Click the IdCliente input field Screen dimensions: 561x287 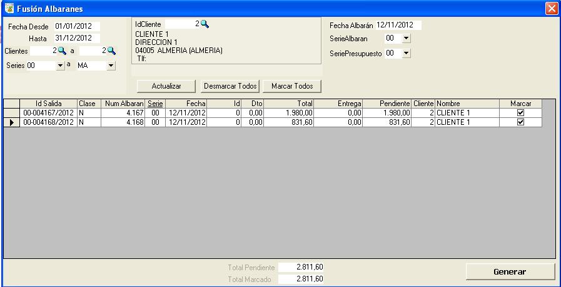pyautogui.click(x=183, y=24)
